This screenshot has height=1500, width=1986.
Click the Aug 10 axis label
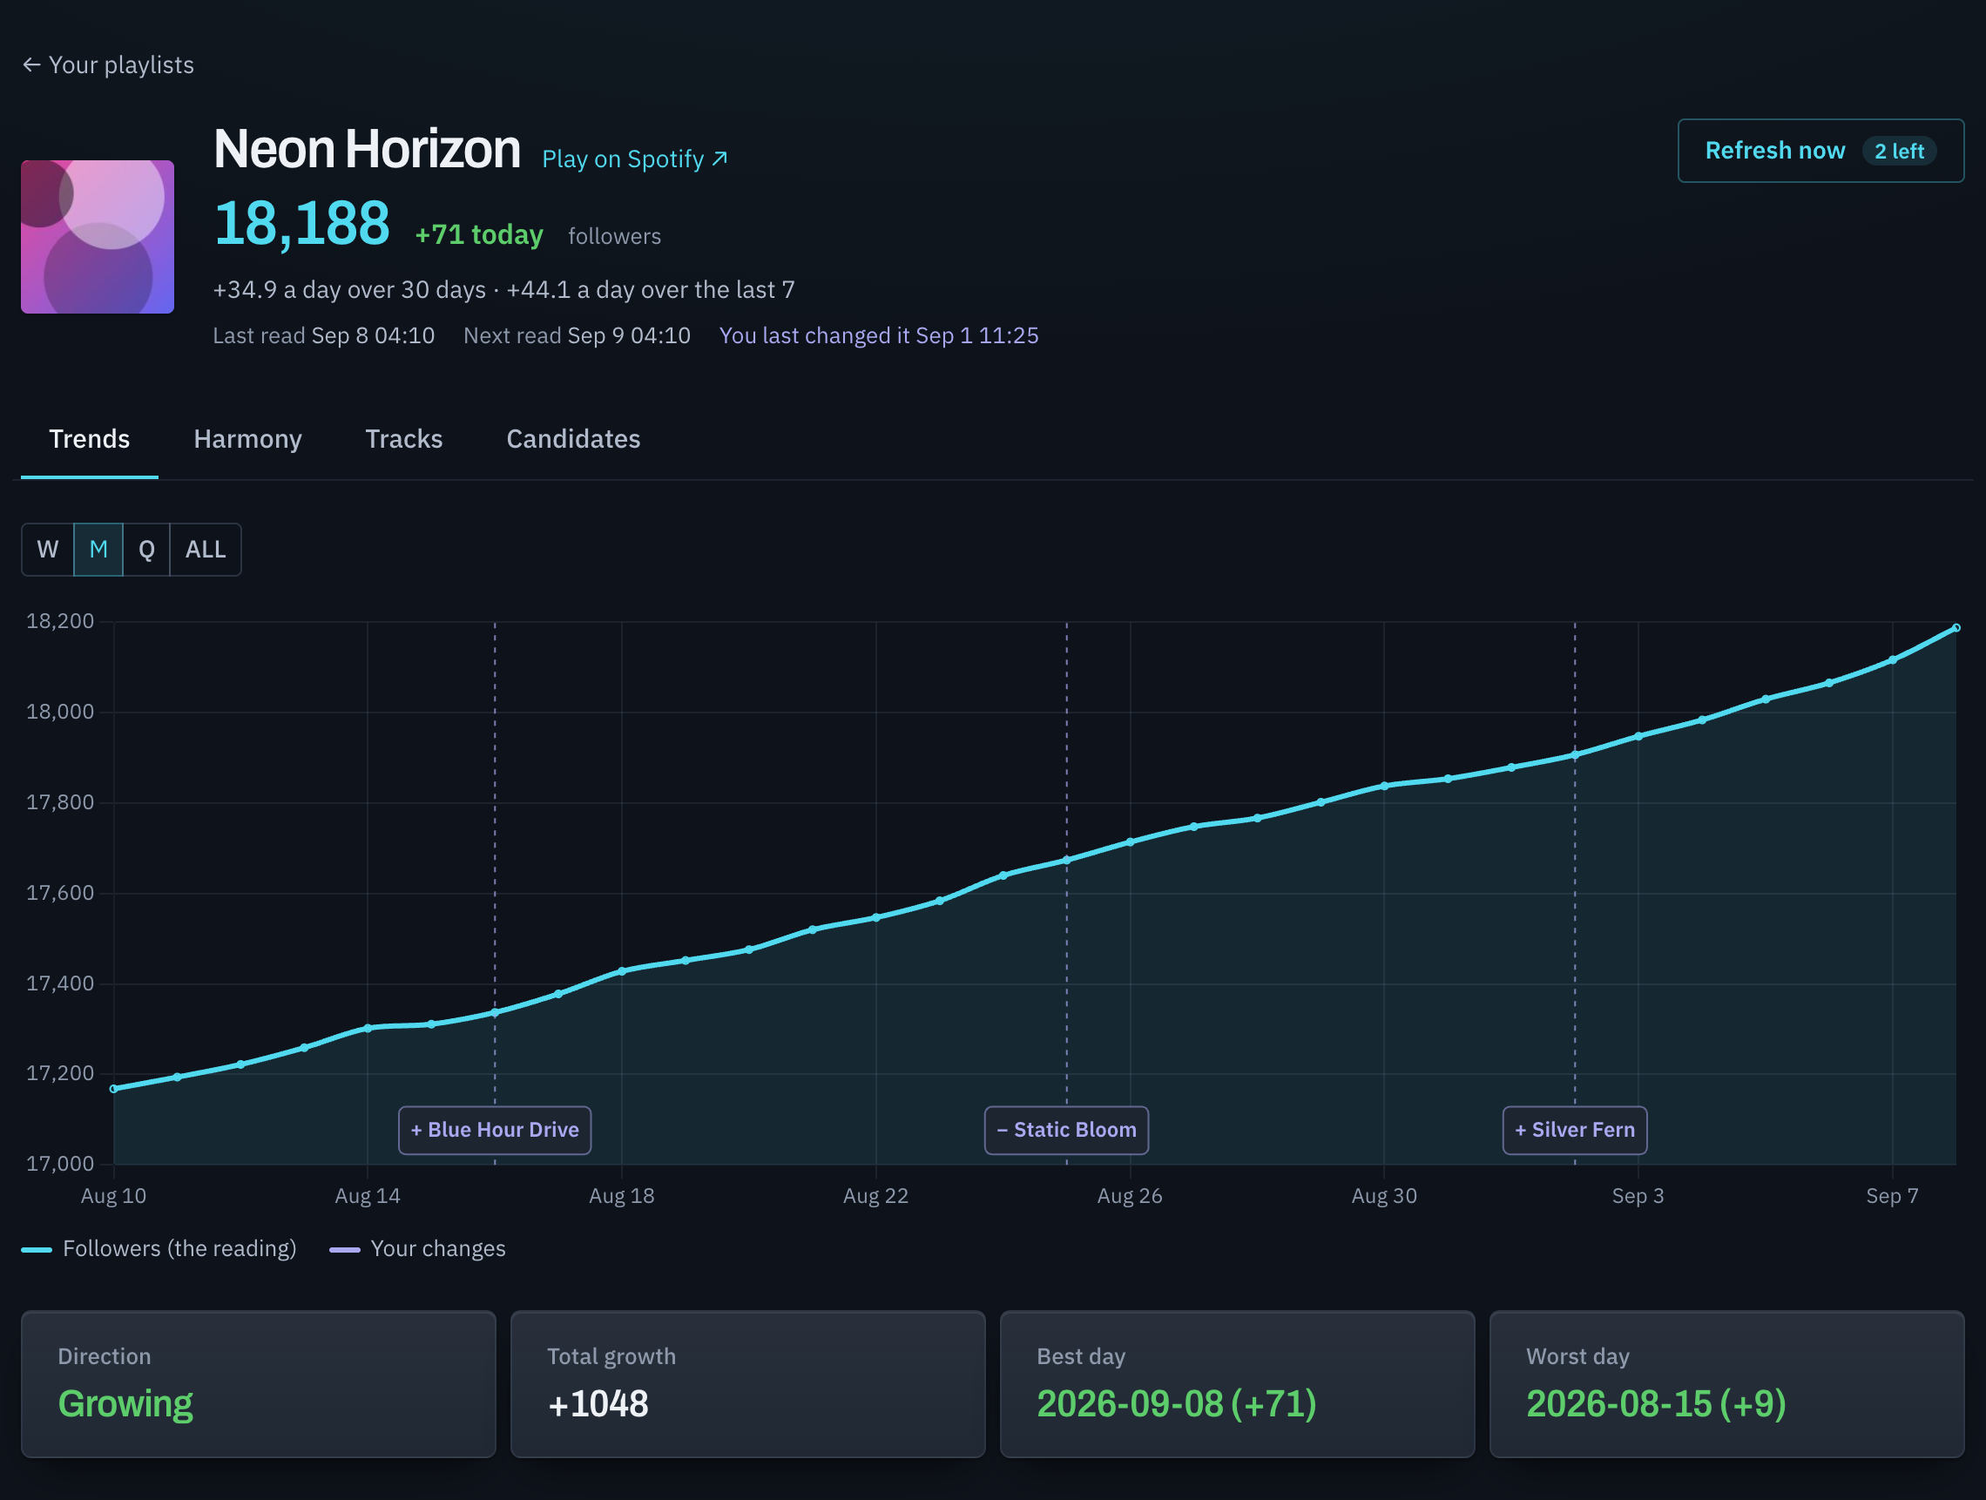pos(113,1197)
